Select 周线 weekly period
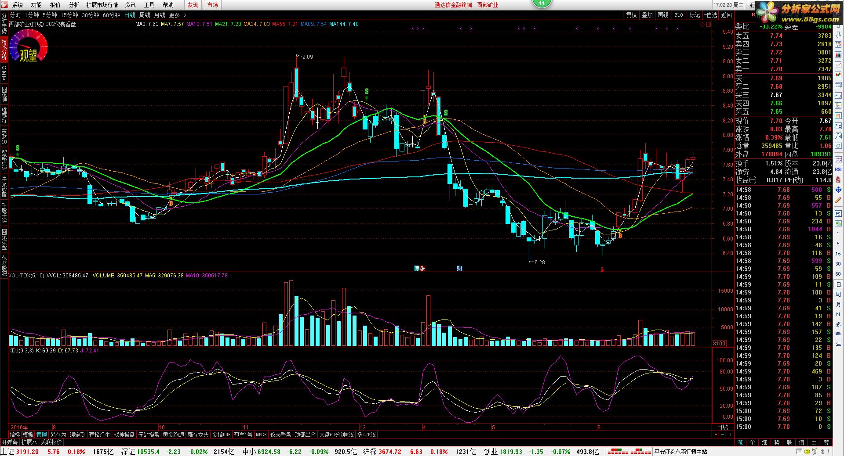 click(x=145, y=15)
